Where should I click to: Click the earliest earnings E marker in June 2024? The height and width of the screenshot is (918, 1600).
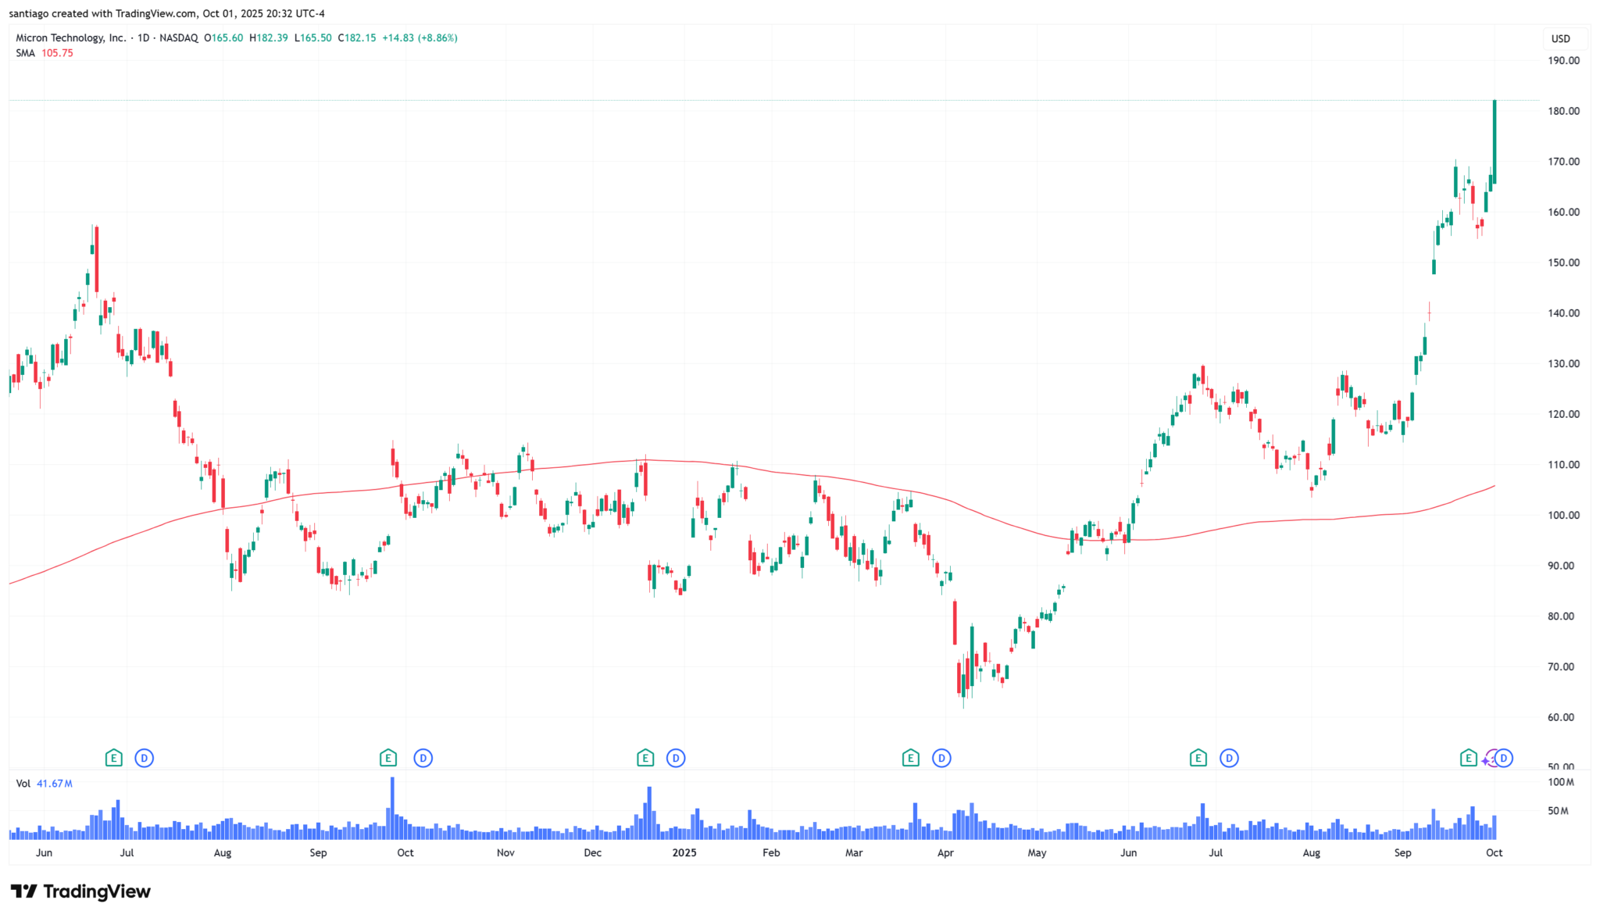tap(113, 758)
